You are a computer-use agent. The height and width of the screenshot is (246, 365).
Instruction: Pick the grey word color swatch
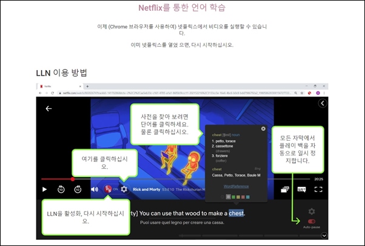(x=229, y=197)
